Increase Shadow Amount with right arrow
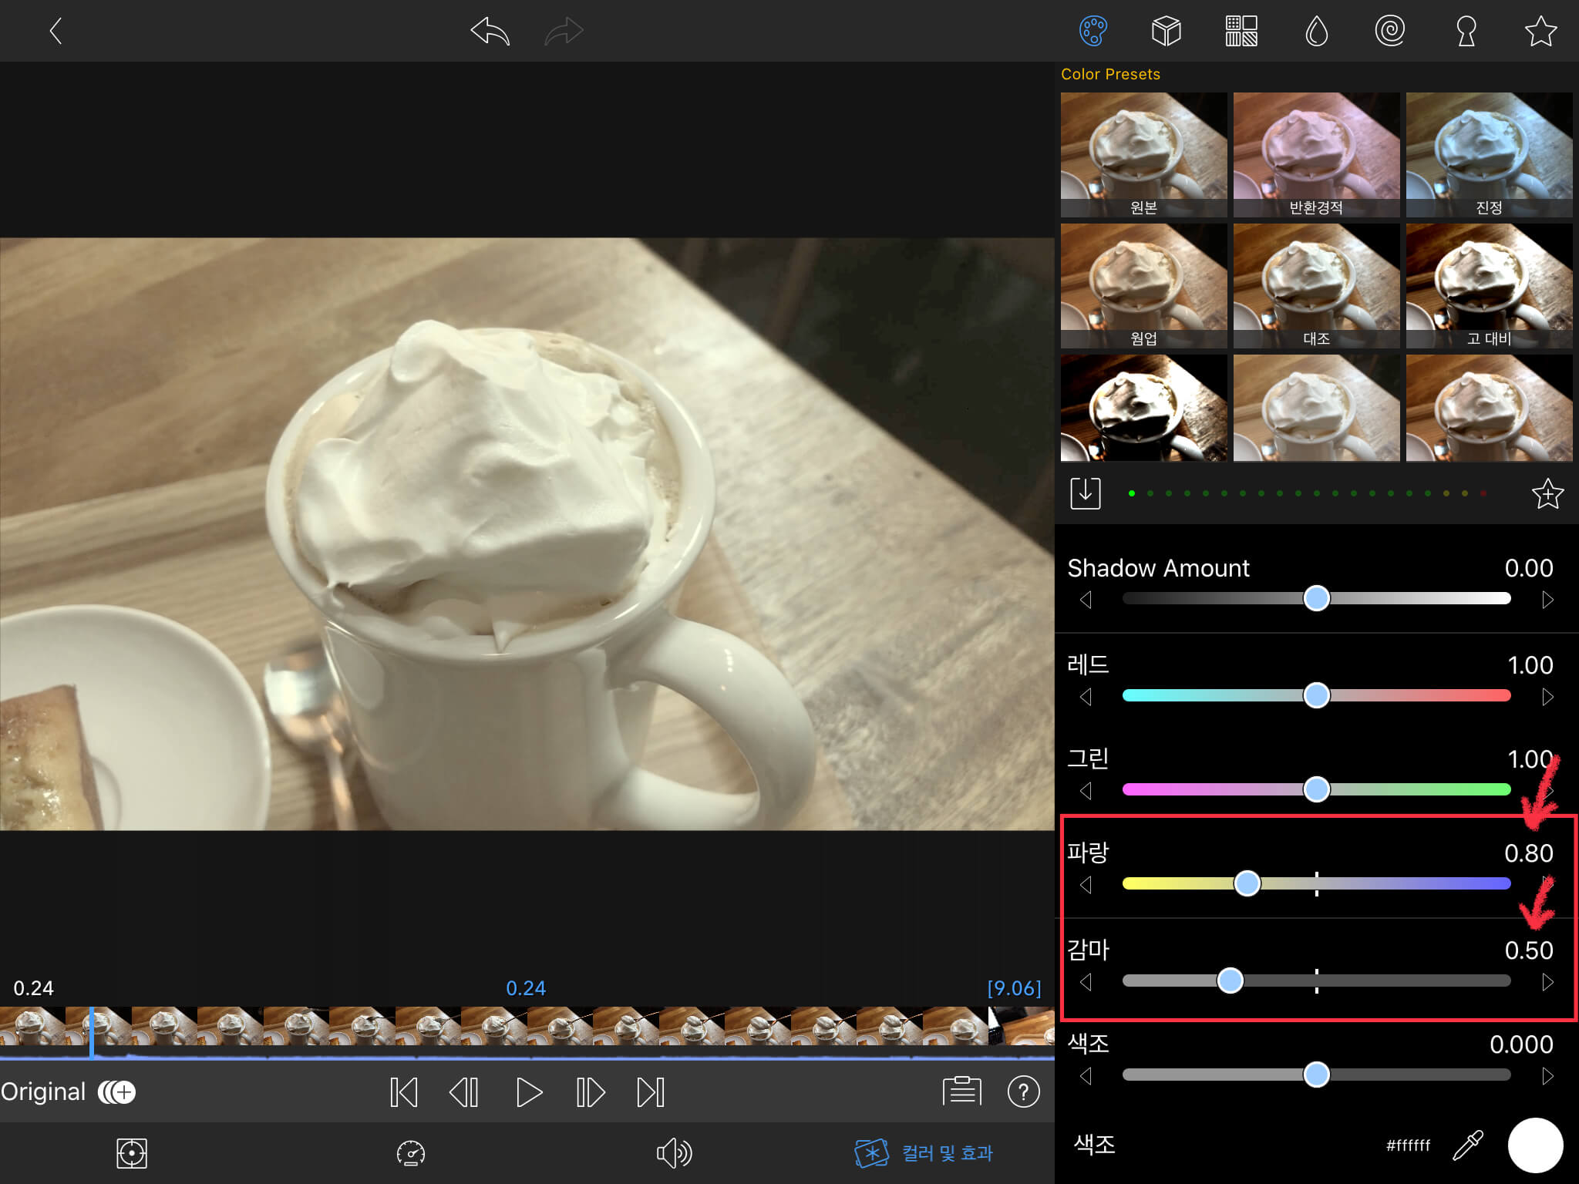The width and height of the screenshot is (1579, 1184). click(x=1547, y=600)
